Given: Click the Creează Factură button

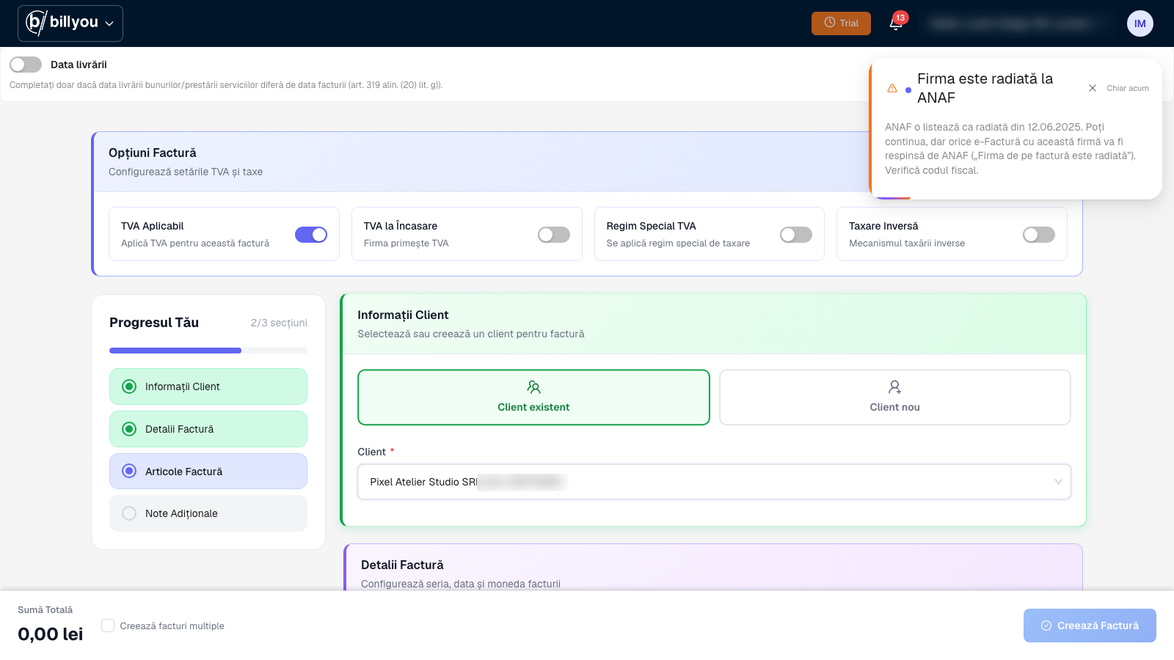Looking at the screenshot, I should click(x=1090, y=626).
